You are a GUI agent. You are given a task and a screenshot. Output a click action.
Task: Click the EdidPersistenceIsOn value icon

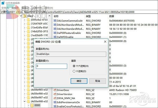click(x=55, y=102)
